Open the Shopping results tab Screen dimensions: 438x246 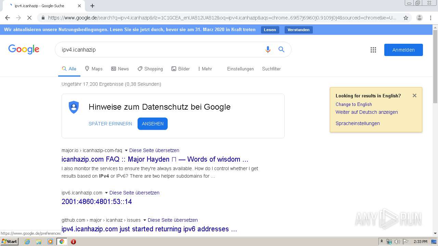pos(150,69)
